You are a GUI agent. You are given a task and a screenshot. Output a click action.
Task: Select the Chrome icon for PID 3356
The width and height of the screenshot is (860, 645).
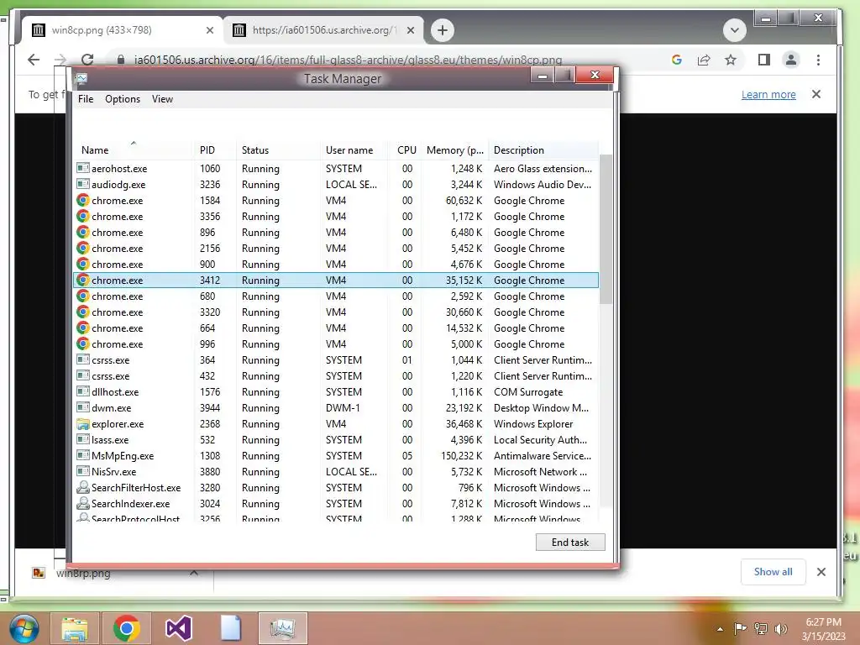point(83,216)
